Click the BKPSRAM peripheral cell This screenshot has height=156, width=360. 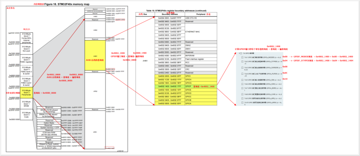click(x=201, y=56)
